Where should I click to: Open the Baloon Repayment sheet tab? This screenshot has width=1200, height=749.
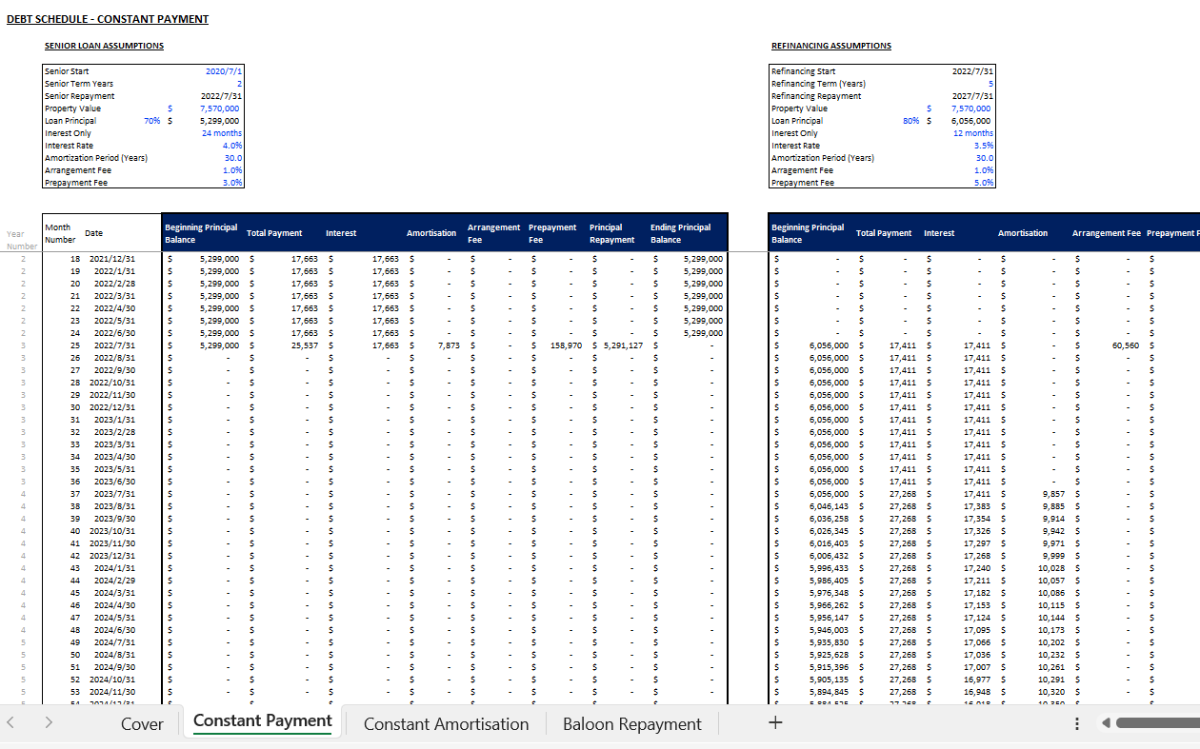(632, 724)
